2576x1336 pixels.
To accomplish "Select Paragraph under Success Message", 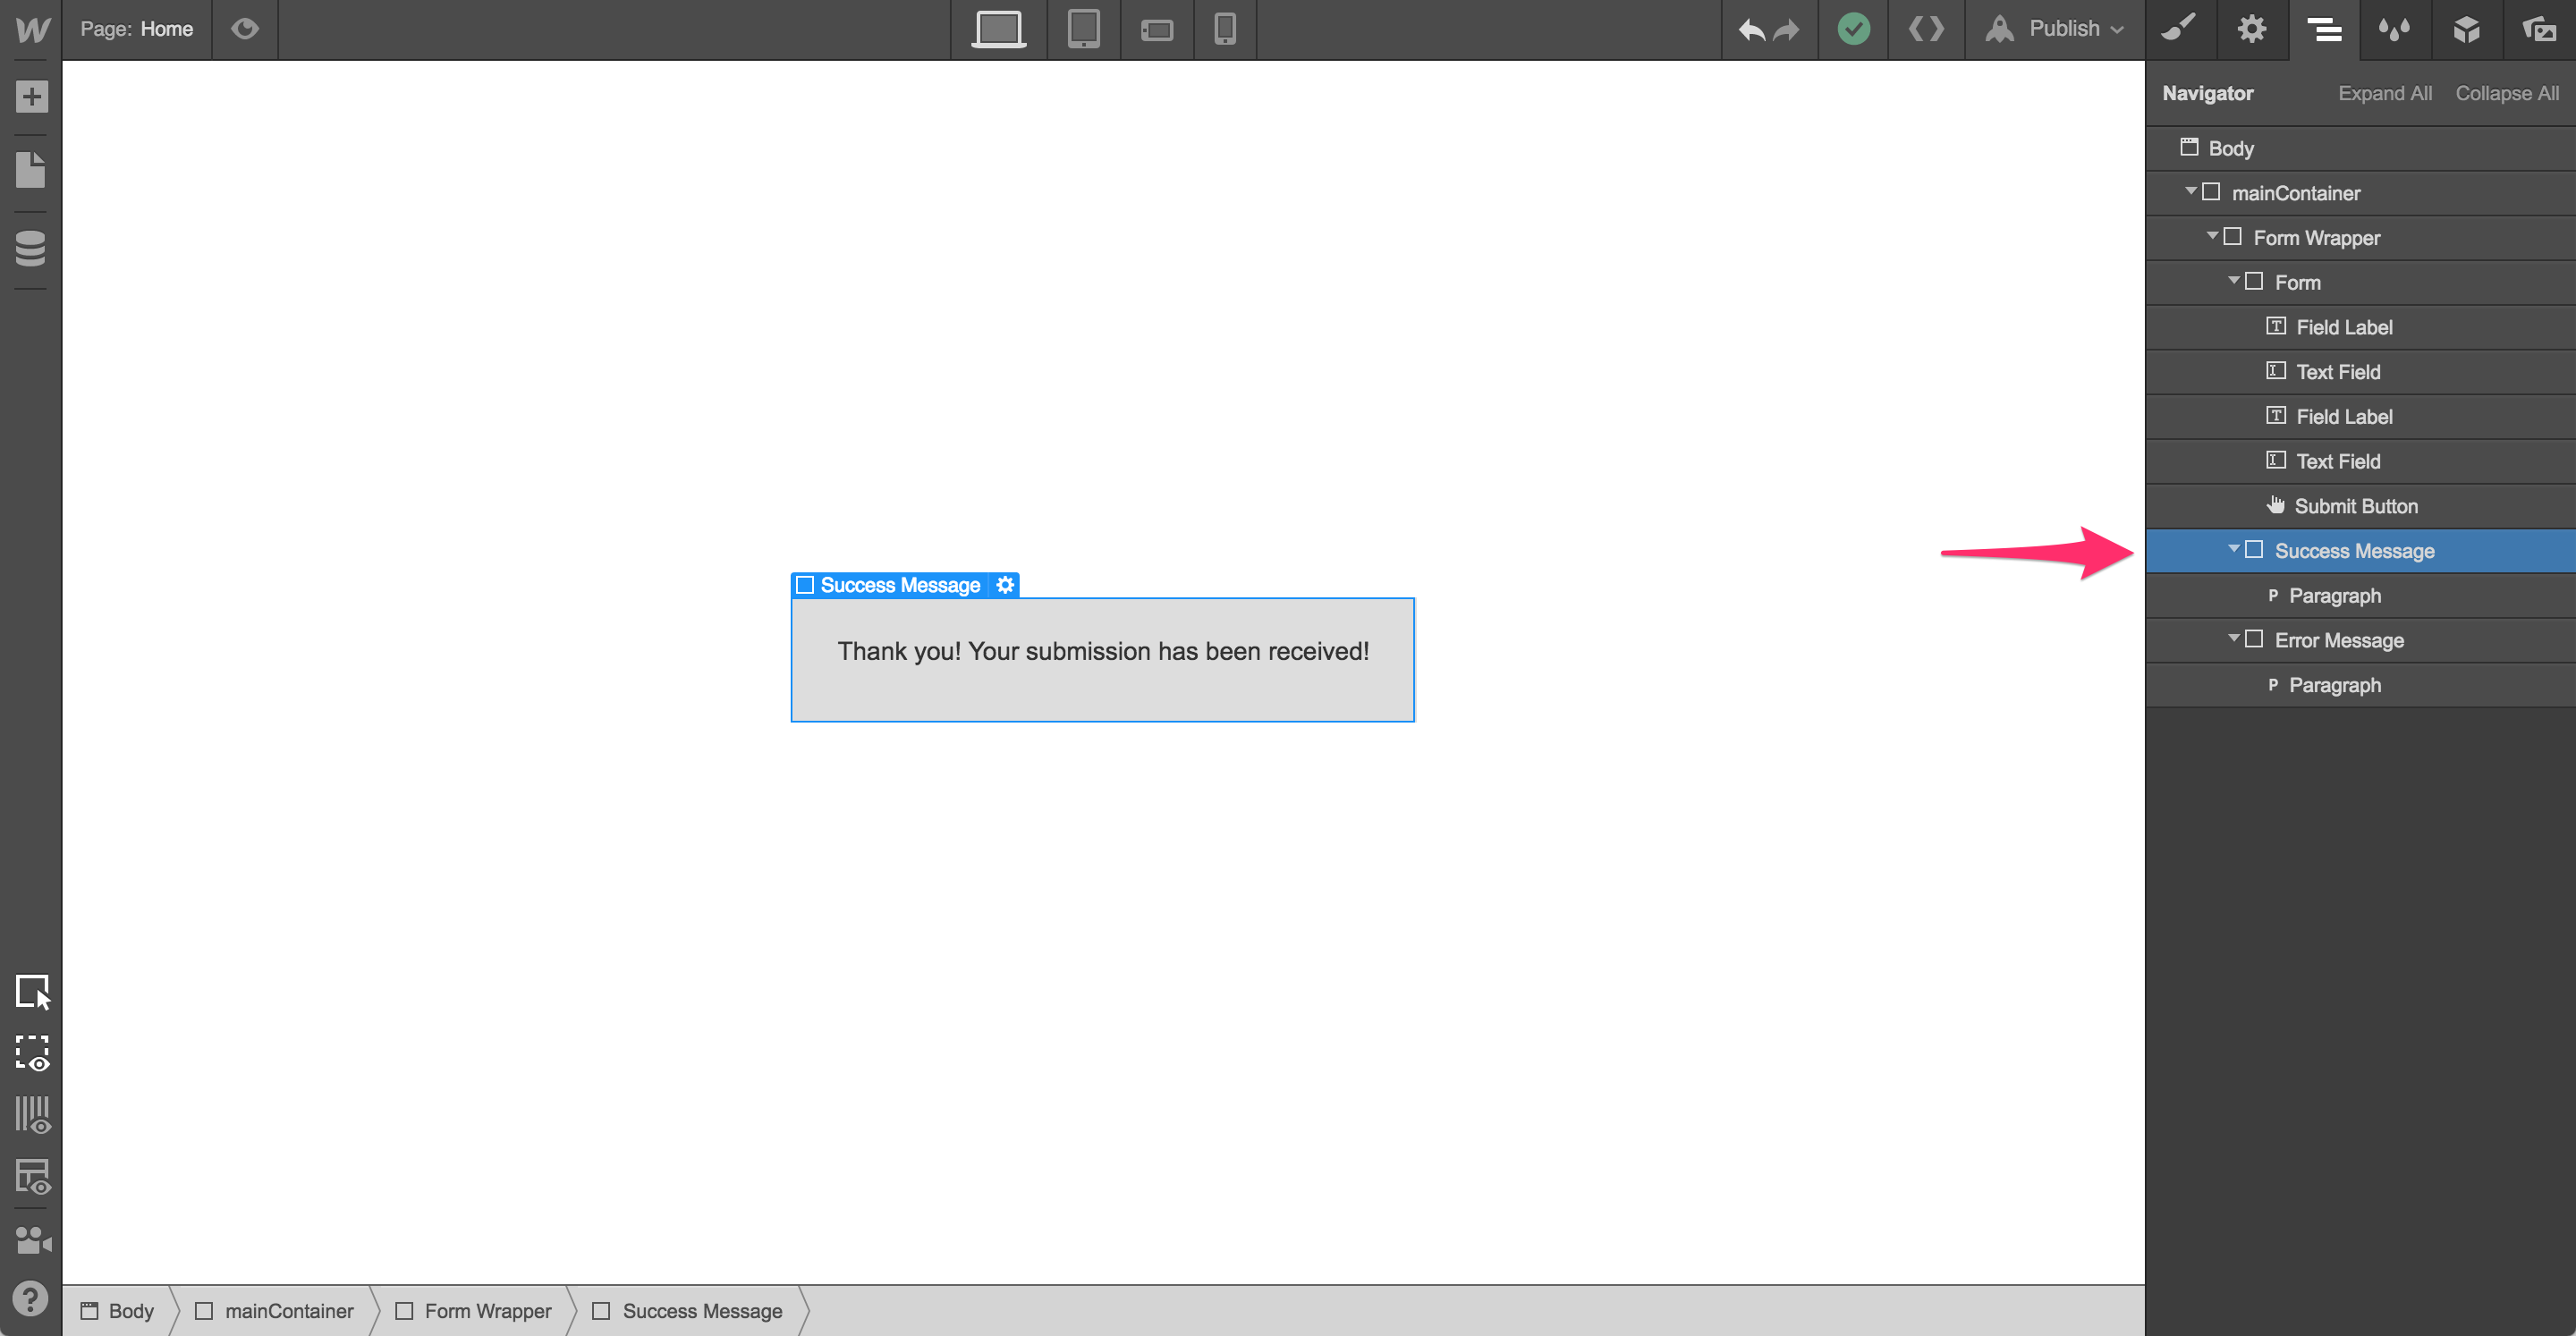I will click(2360, 595).
